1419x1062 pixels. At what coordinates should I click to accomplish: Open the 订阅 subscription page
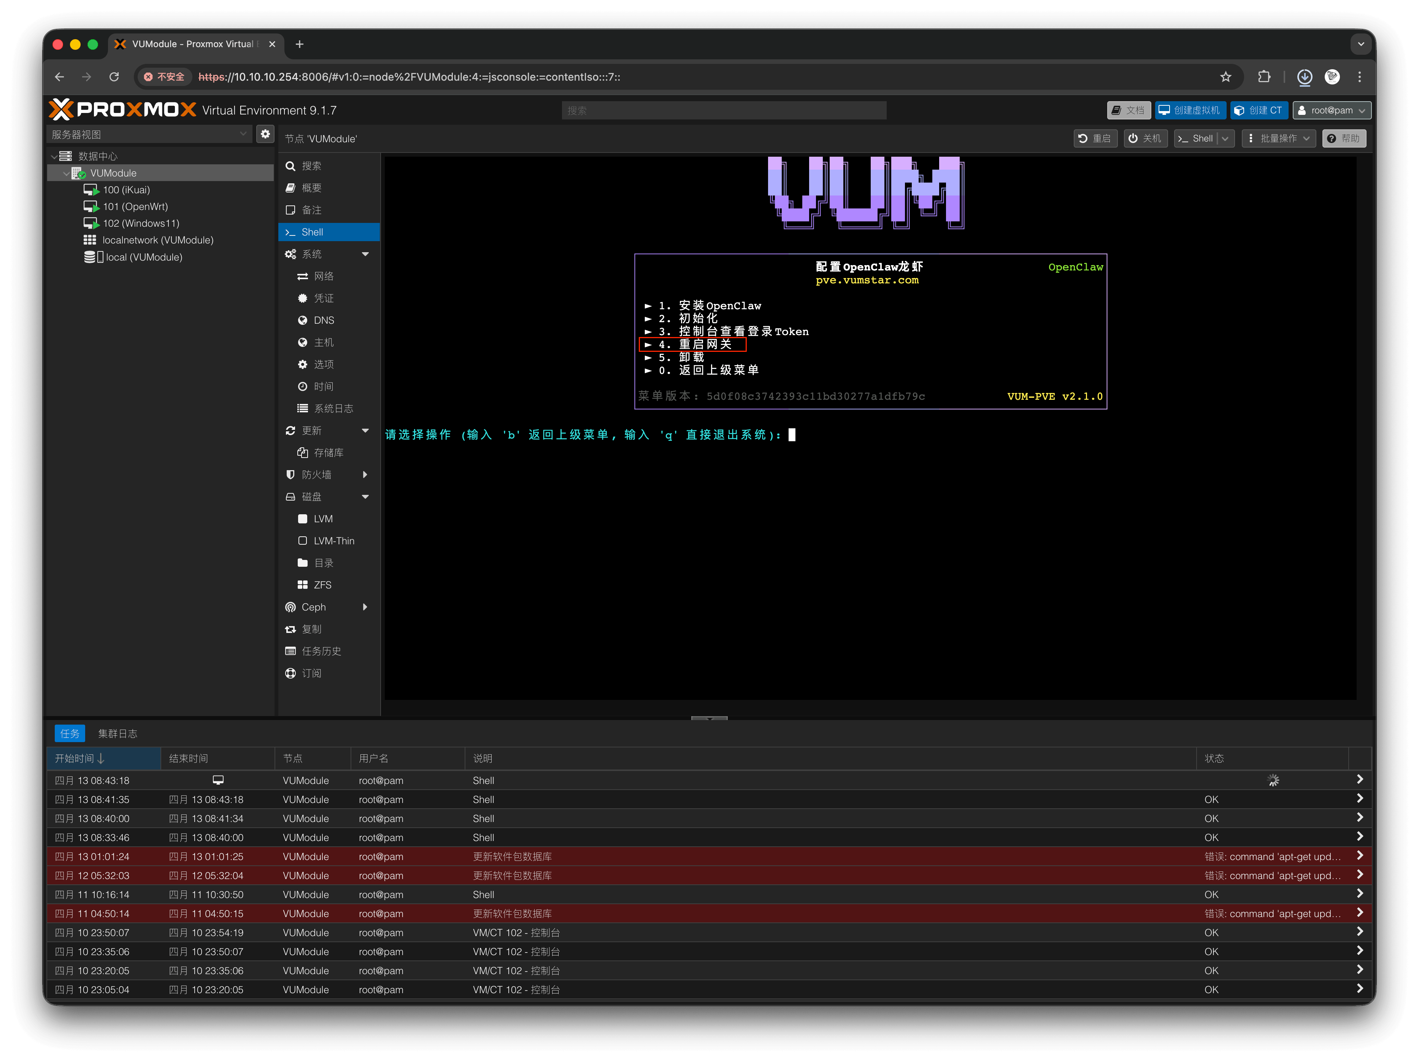pos(329,673)
